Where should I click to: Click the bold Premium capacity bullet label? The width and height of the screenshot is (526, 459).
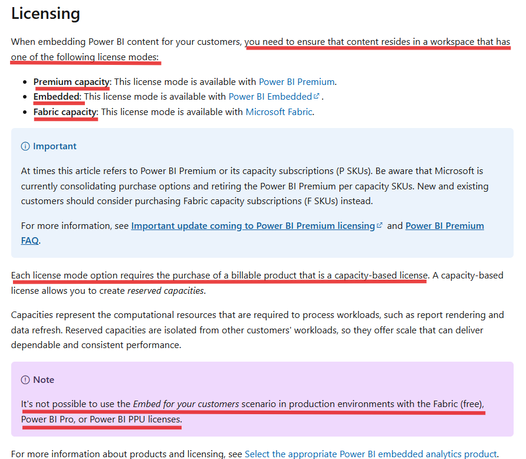point(71,81)
